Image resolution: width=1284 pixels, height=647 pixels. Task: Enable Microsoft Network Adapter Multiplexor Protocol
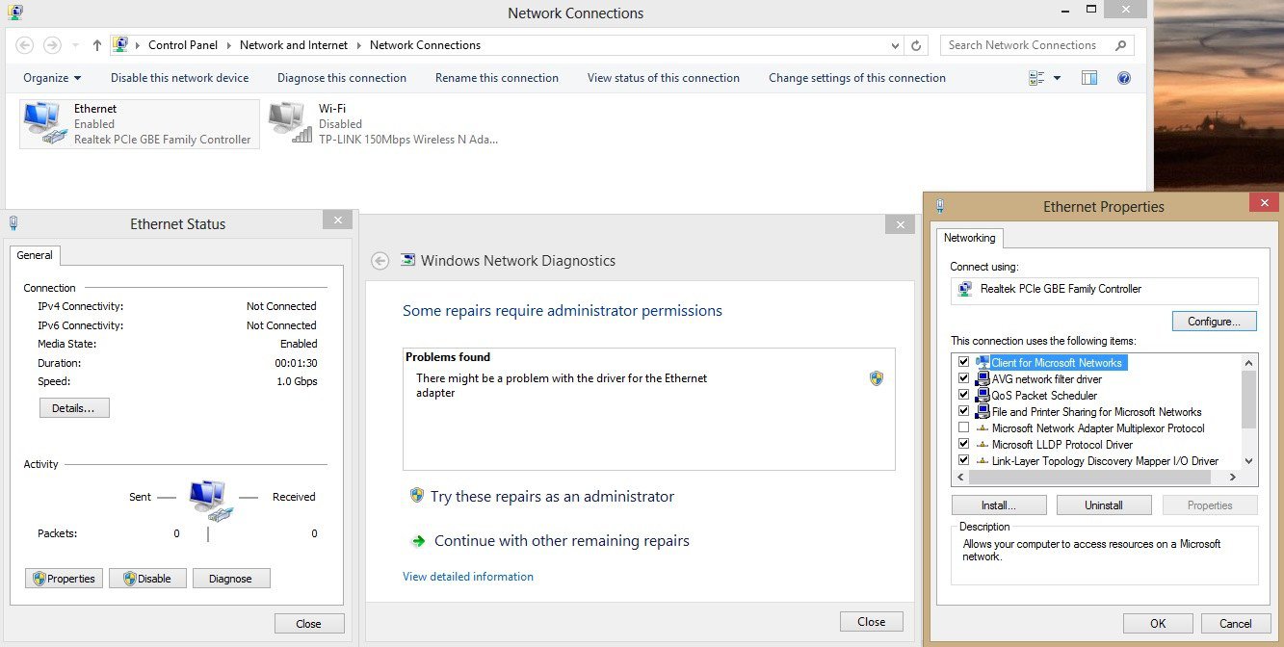tap(963, 428)
